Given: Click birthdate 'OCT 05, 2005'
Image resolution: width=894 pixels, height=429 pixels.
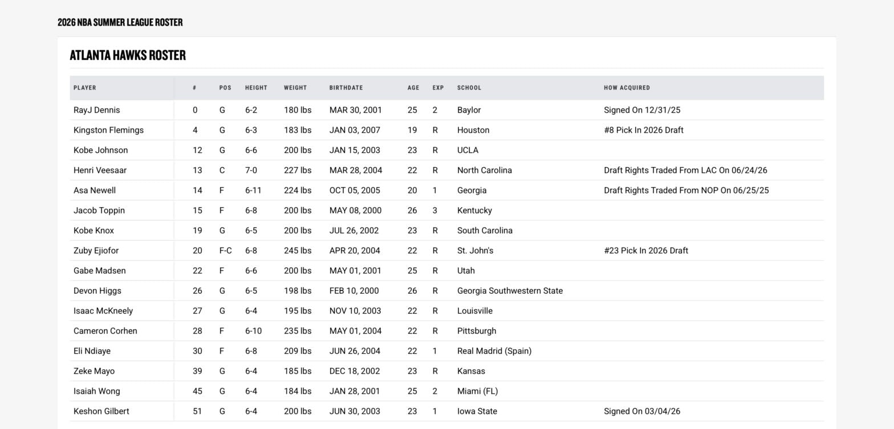Looking at the screenshot, I should point(355,190).
